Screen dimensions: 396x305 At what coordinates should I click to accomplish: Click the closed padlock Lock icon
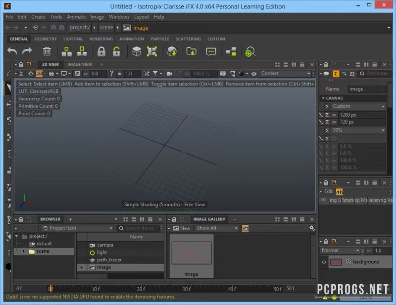pyautogui.click(x=101, y=51)
